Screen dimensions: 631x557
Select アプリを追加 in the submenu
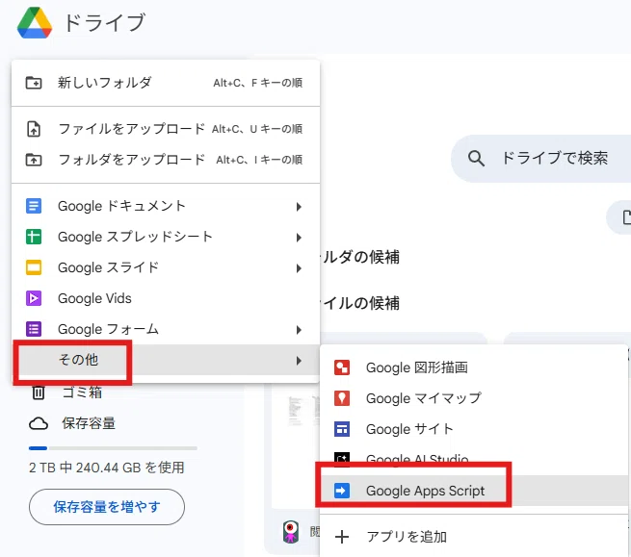(474, 537)
